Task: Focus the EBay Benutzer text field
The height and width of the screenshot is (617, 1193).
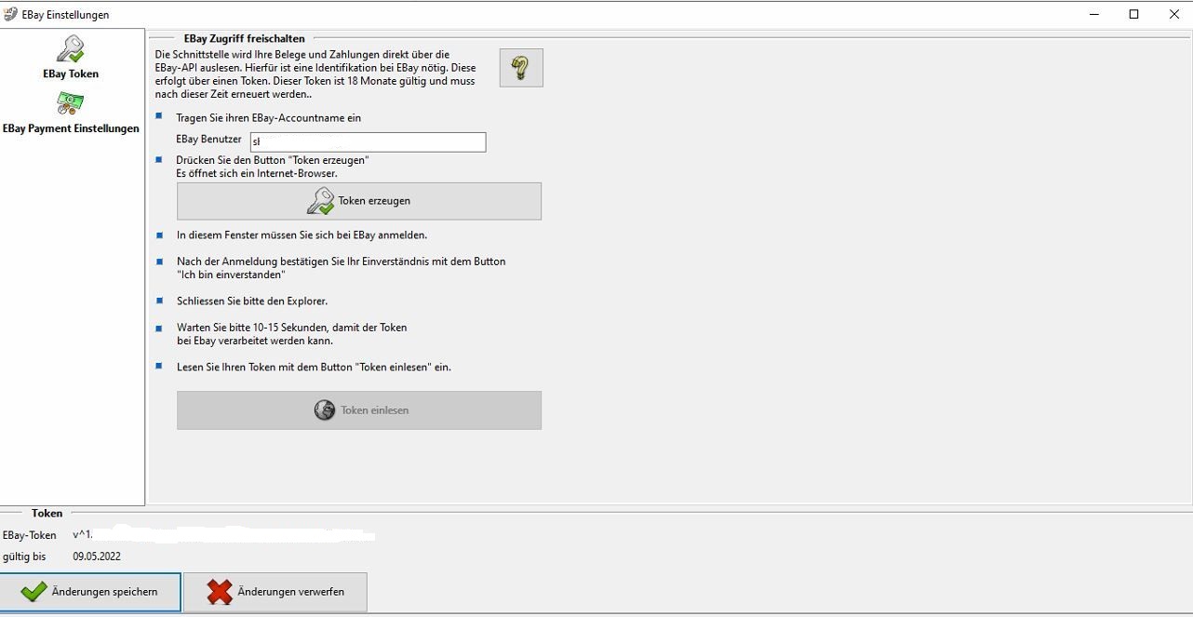Action: click(369, 142)
